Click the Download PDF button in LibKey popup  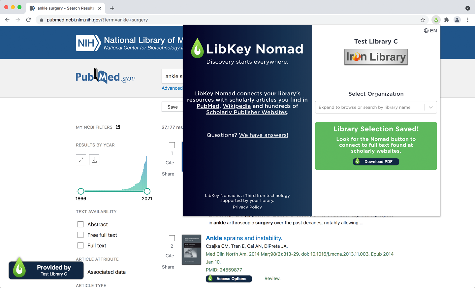pos(376,162)
